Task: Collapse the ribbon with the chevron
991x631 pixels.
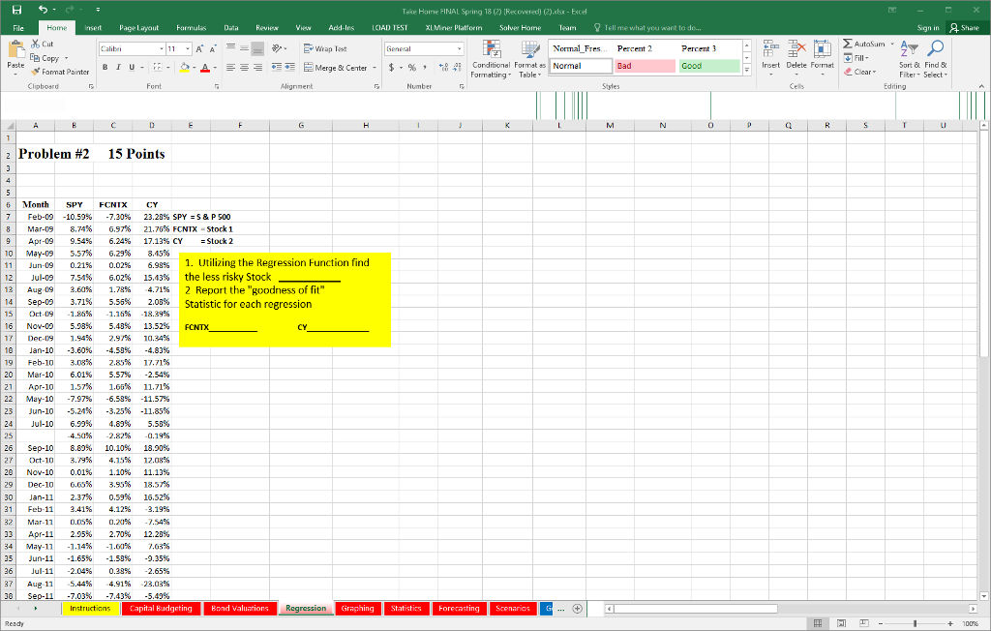Action: click(x=981, y=86)
